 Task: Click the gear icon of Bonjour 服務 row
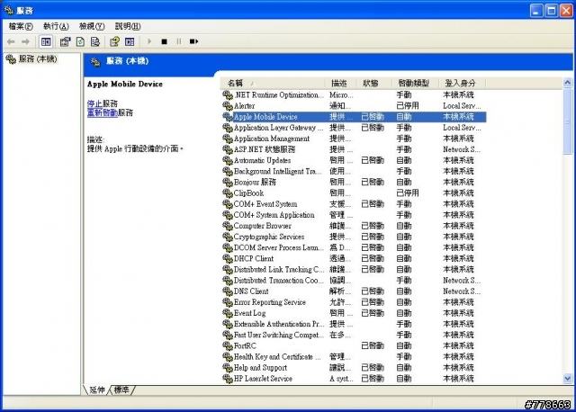[228, 182]
